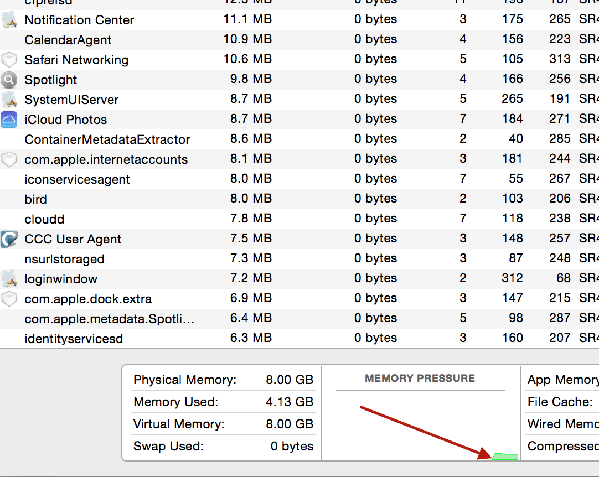Click the 10.6 MB memory value

pyautogui.click(x=247, y=59)
